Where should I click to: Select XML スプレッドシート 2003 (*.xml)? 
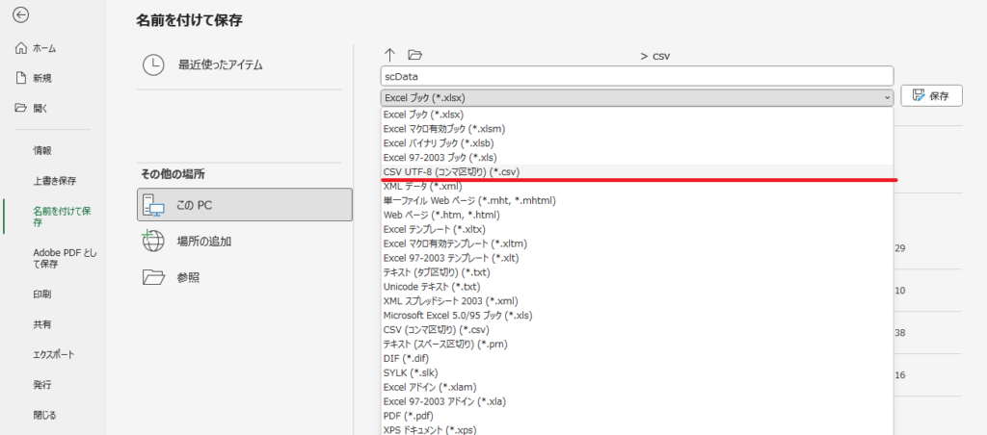(x=637, y=300)
